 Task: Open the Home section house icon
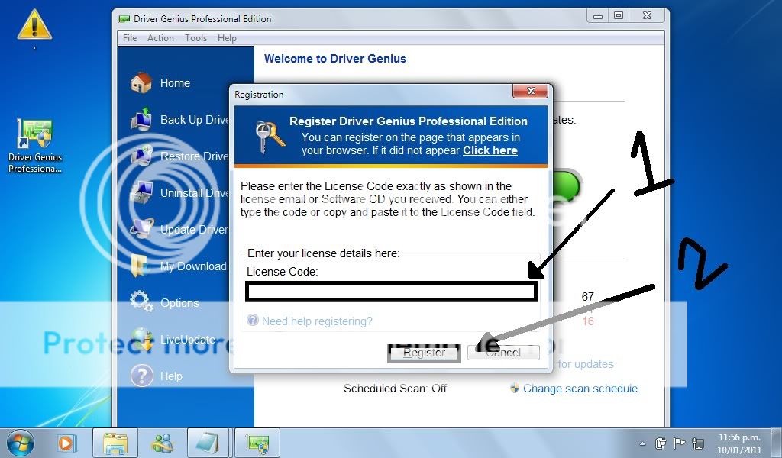pyautogui.click(x=141, y=82)
